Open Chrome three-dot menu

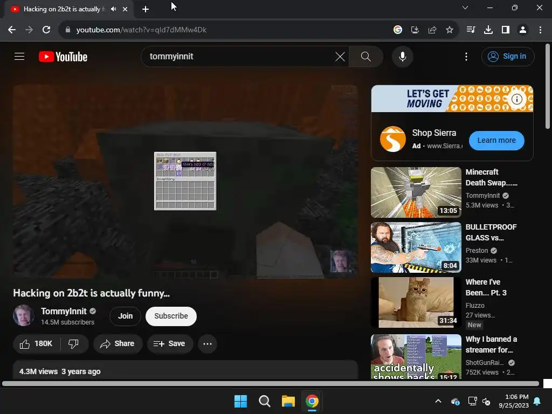click(x=540, y=30)
